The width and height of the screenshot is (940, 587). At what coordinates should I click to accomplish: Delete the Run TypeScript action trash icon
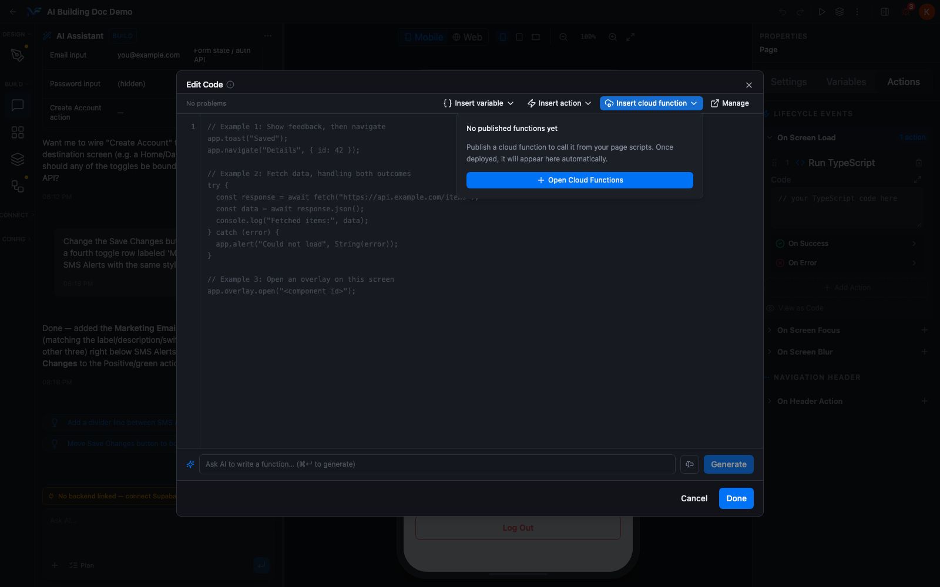pos(919,163)
